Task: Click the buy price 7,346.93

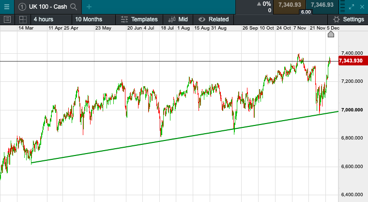Action: 322,5
